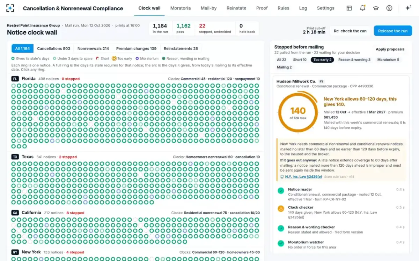Click the 140 days clock ring

[298, 112]
